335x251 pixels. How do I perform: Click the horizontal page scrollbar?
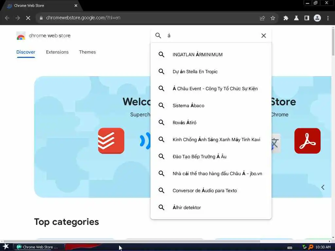(132, 242)
